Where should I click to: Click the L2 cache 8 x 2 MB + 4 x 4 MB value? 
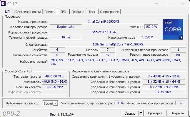(164, 87)
